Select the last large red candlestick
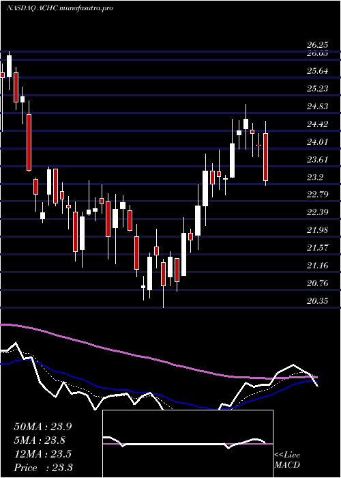Image resolution: width=341 pixels, height=478 pixels. [265, 157]
